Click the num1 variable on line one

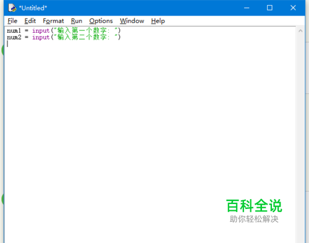14,31
